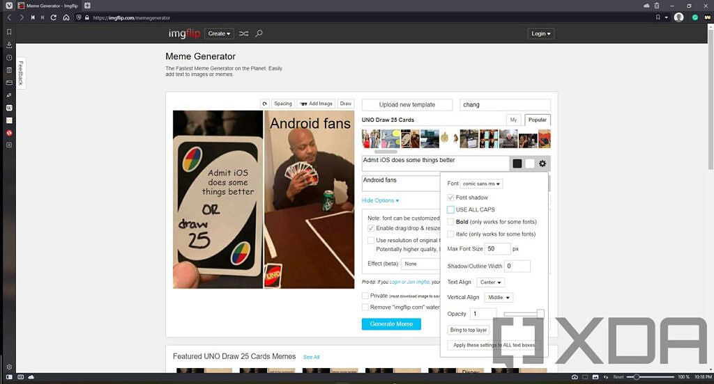Switch to the My templates tab
Image resolution: width=714 pixels, height=384 pixels.
coord(513,120)
